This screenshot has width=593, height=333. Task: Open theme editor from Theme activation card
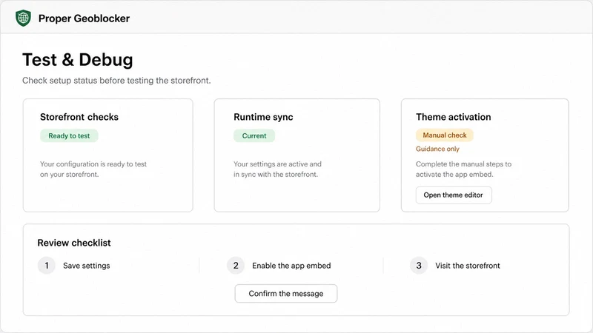[x=454, y=195]
